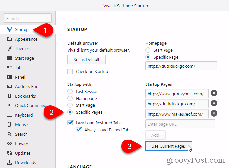
Task: Click the Vivaldi logo icon beside Startup
Action: (x=9, y=29)
